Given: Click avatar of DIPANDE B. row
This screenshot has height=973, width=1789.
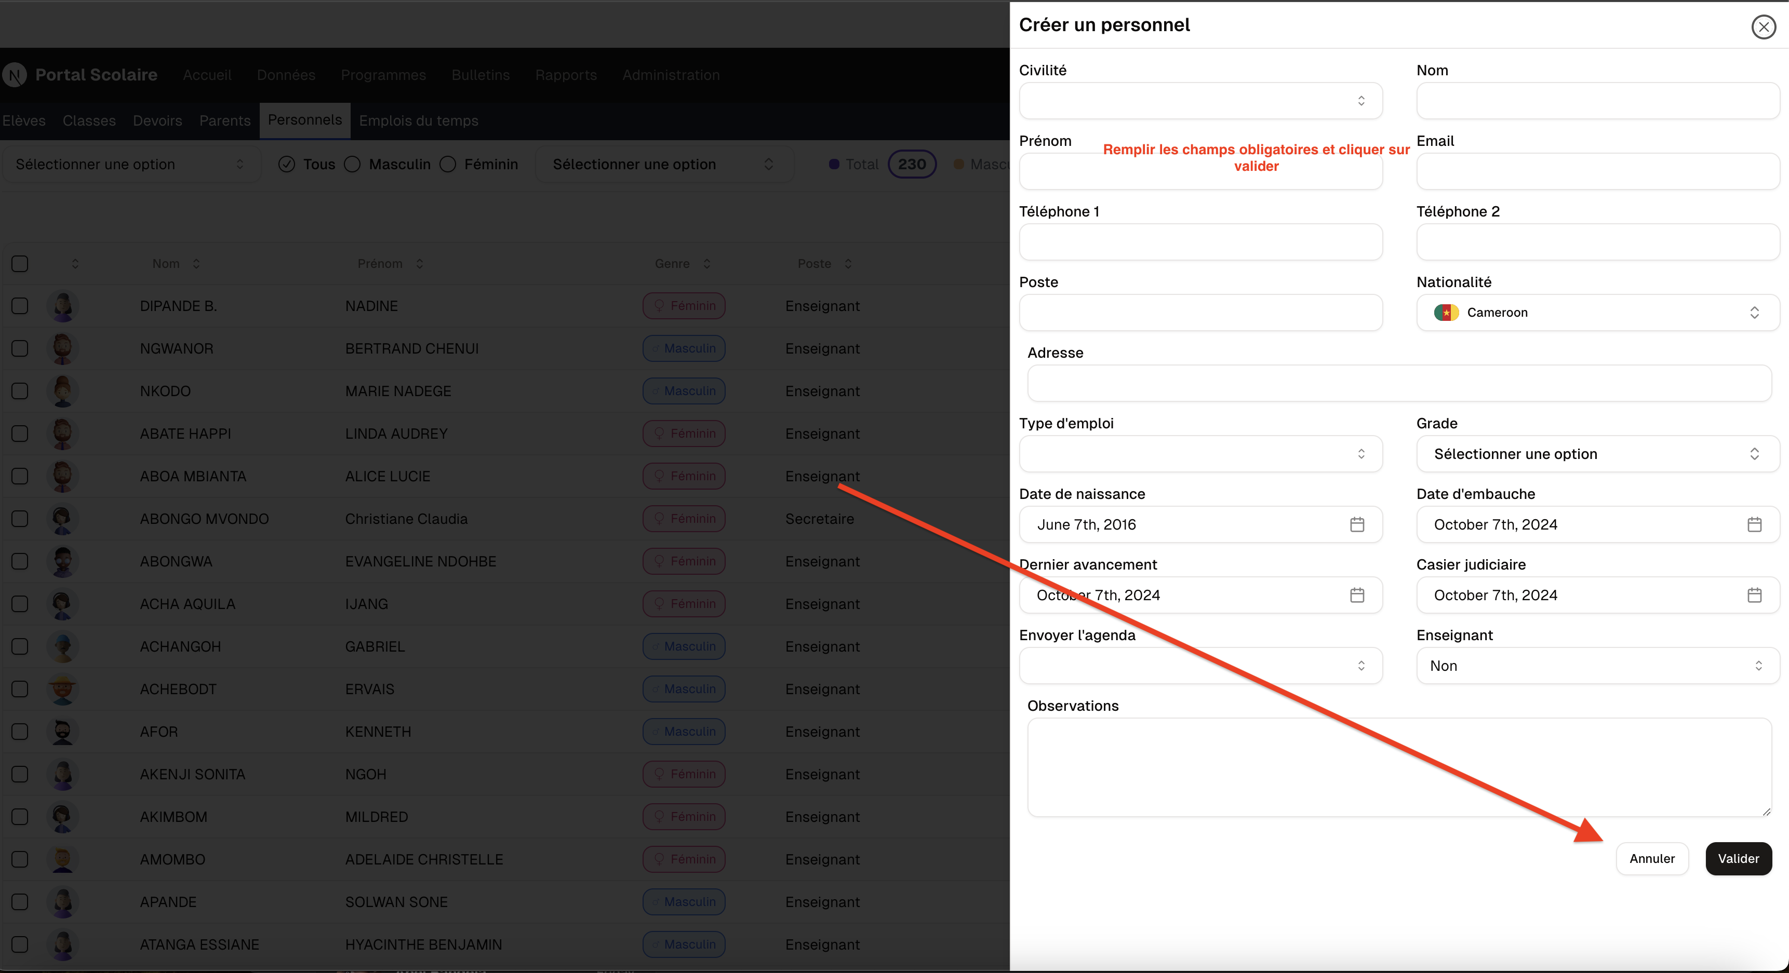Looking at the screenshot, I should click(62, 306).
